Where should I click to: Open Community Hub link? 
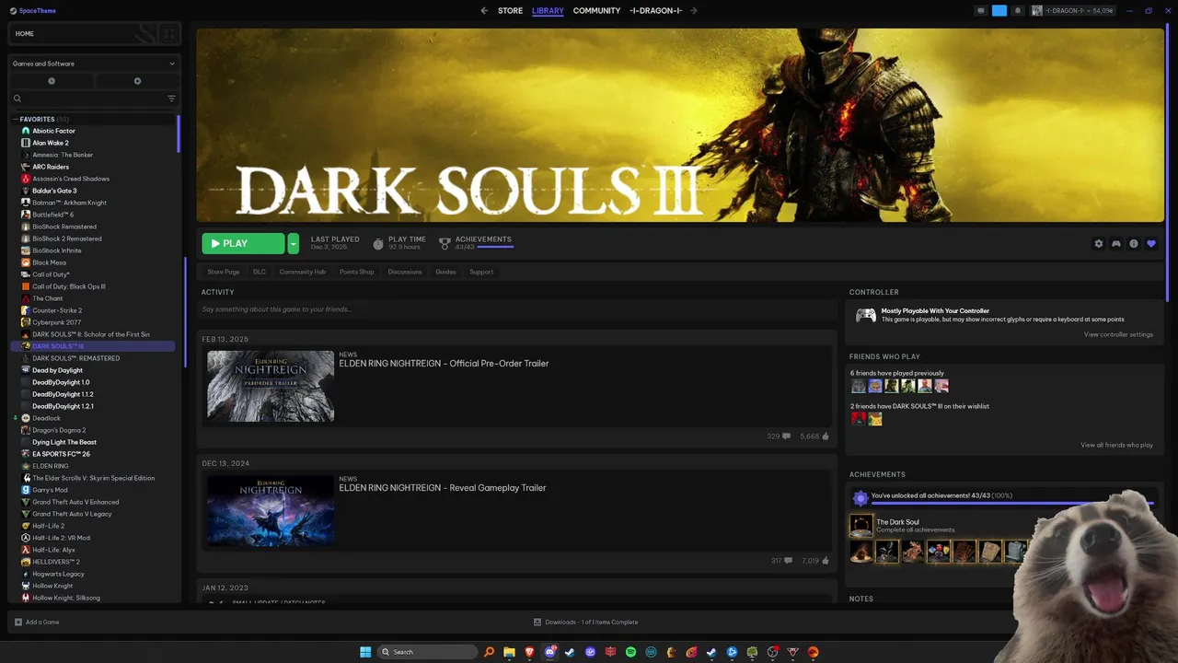tap(303, 272)
